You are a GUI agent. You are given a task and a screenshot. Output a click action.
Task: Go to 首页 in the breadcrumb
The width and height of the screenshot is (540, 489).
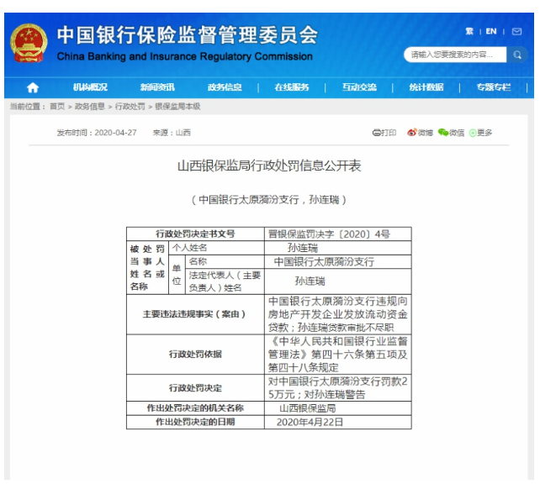tap(57, 107)
